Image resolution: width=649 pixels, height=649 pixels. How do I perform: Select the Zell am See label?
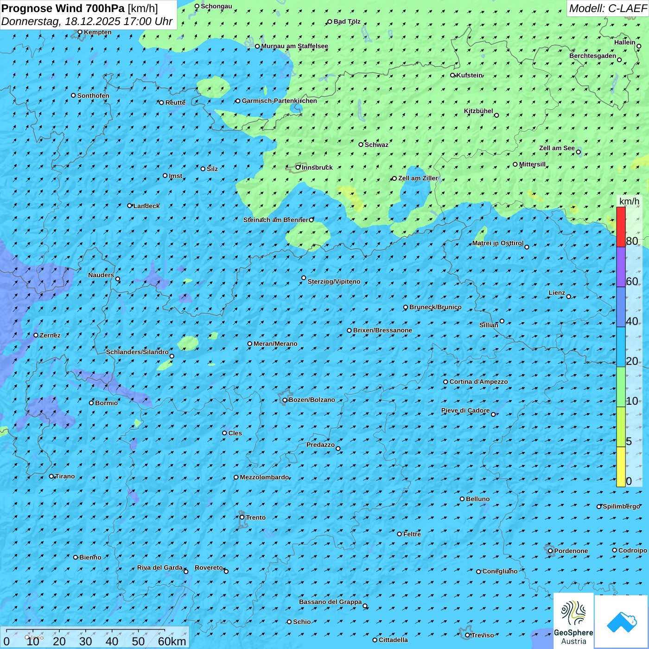tap(557, 148)
